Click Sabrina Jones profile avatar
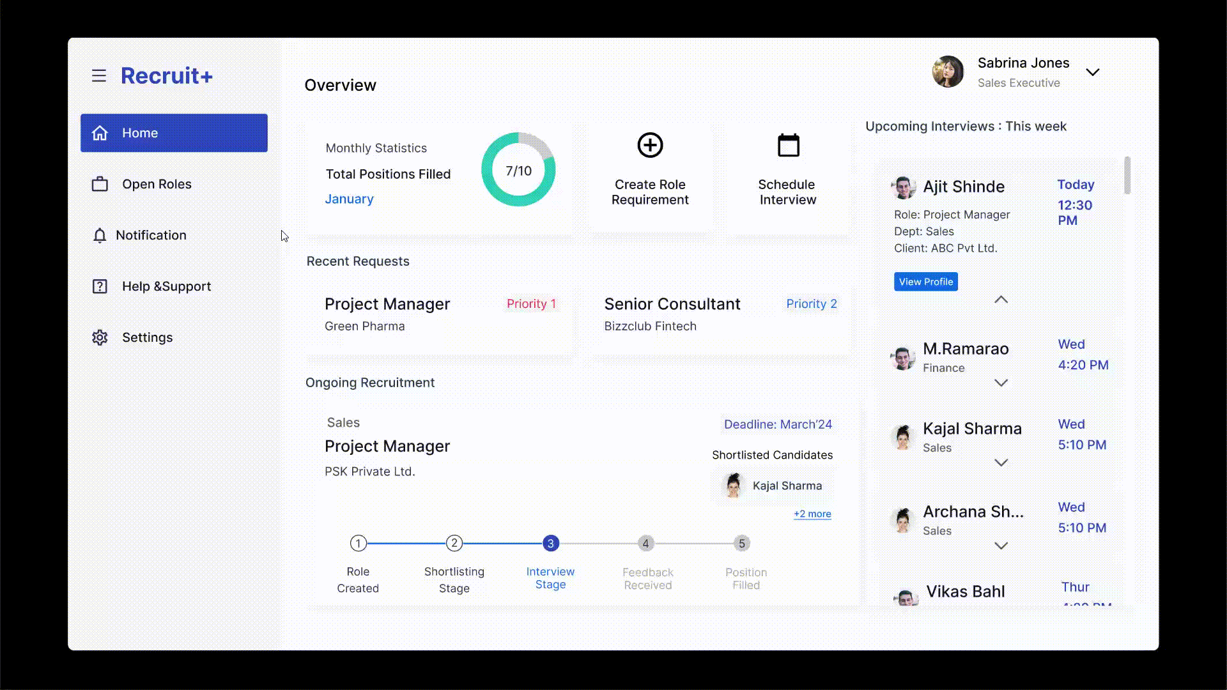This screenshot has height=690, width=1227. (948, 72)
